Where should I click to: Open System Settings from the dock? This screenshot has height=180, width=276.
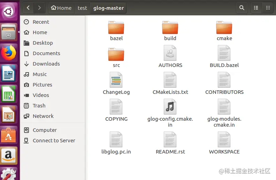coord(8,174)
